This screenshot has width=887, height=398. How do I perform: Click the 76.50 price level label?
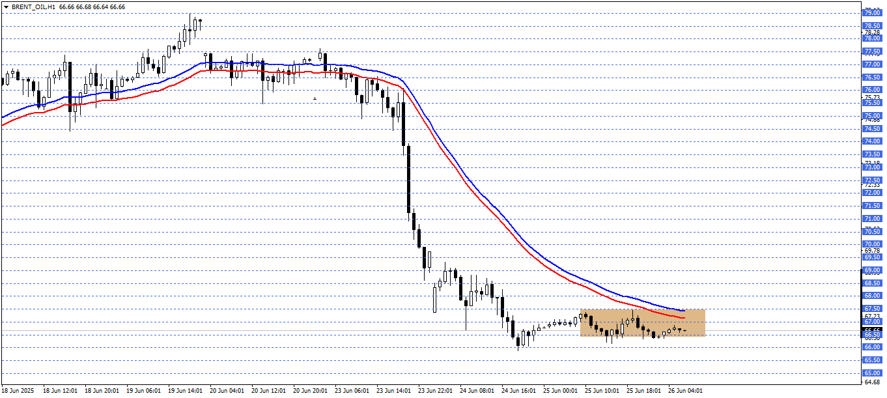point(872,77)
